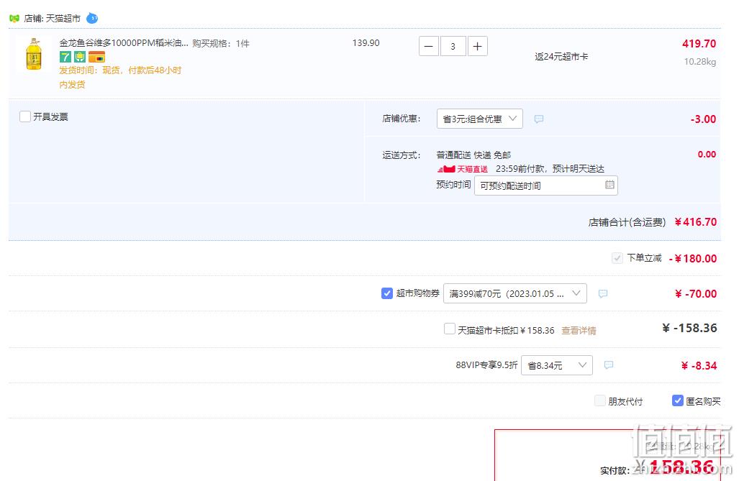Click the unit price 139.90
Image resolution: width=739 pixels, height=481 pixels.
[x=366, y=43]
